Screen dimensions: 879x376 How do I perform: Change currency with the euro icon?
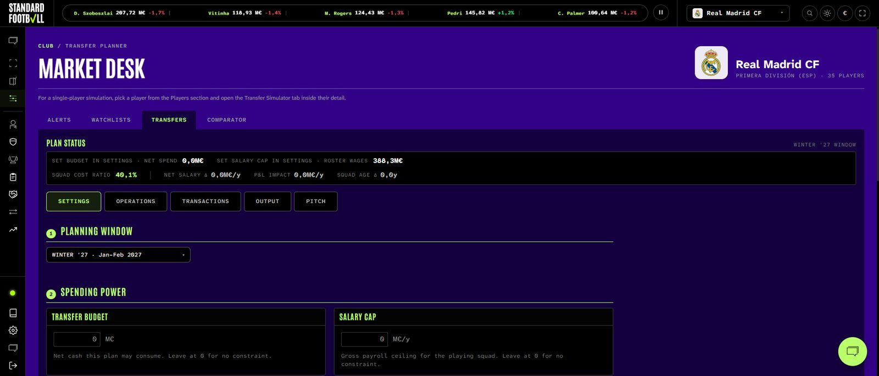click(845, 13)
